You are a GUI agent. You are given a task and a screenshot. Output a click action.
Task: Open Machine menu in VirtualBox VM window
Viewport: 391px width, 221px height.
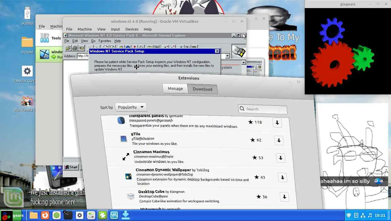point(85,29)
